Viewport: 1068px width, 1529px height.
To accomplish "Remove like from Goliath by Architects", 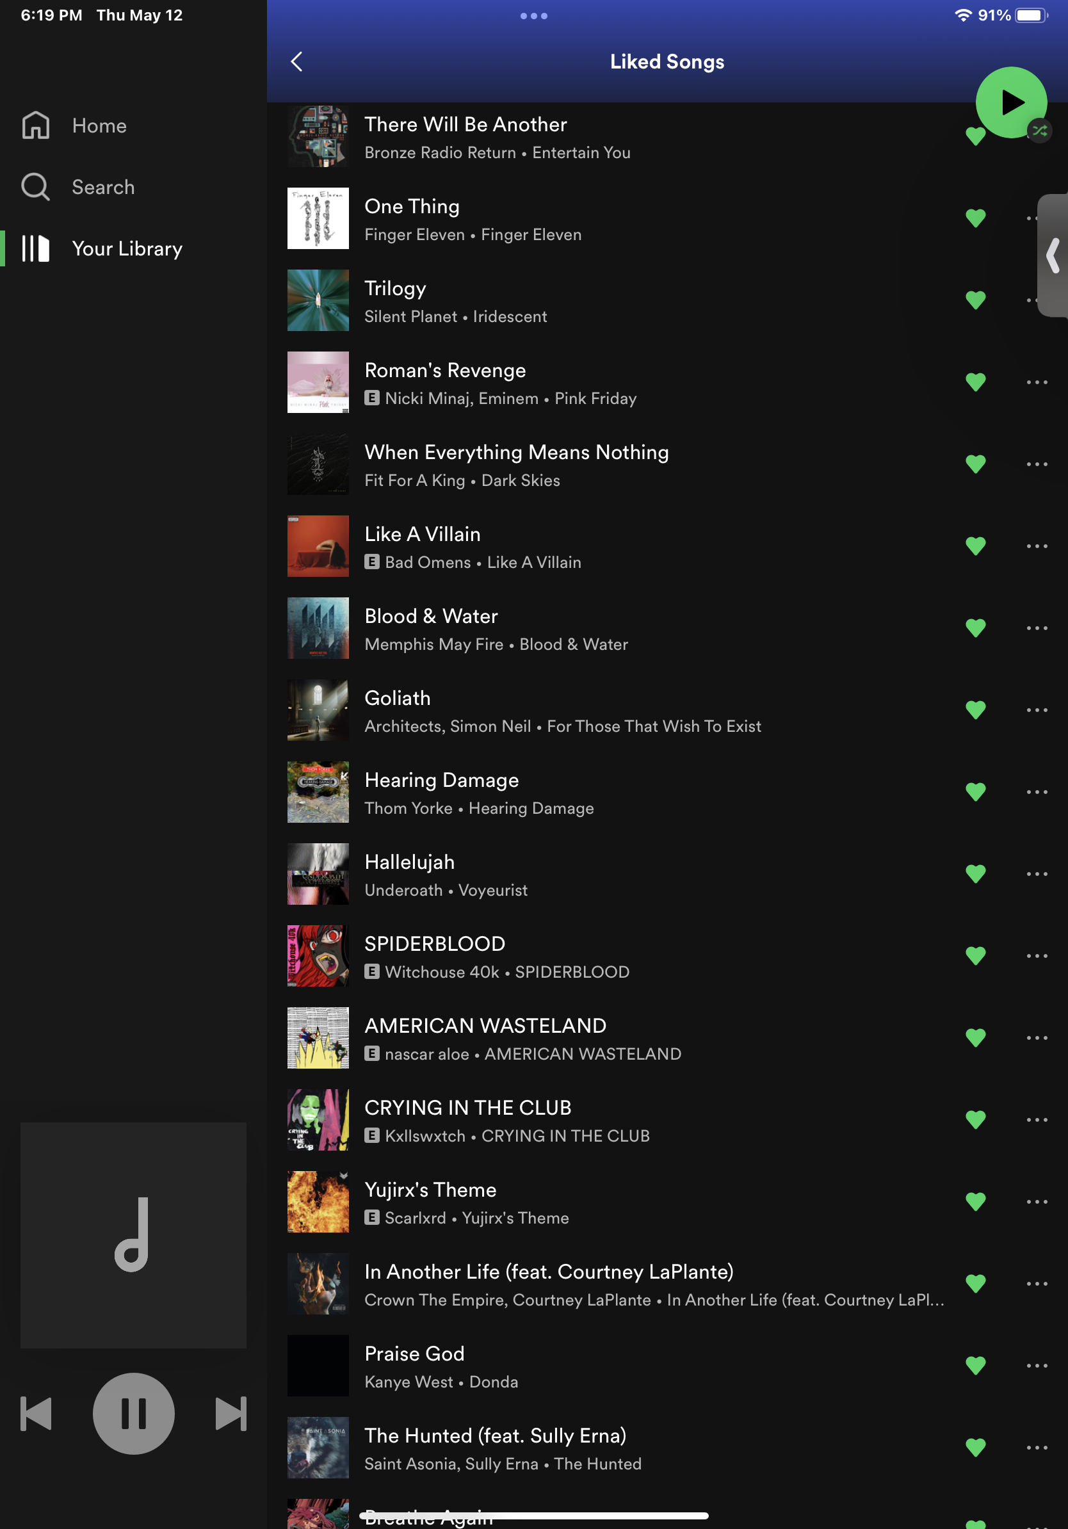I will click(975, 710).
